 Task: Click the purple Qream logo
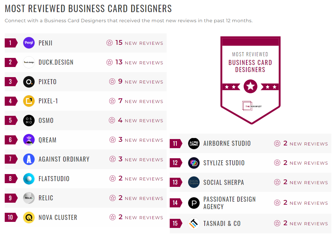coord(29,140)
